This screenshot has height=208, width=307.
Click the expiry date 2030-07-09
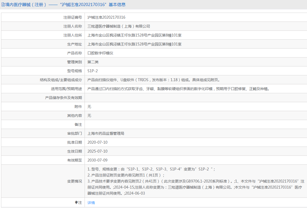click(97, 160)
